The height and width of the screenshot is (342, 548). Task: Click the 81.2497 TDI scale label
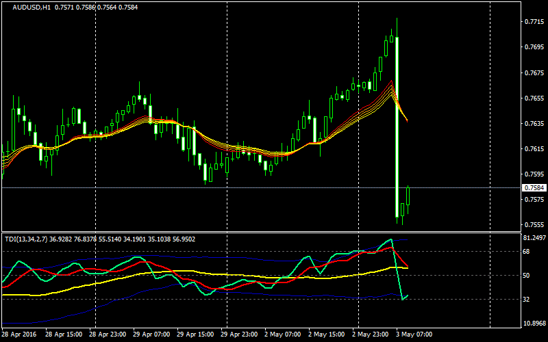pyautogui.click(x=534, y=238)
